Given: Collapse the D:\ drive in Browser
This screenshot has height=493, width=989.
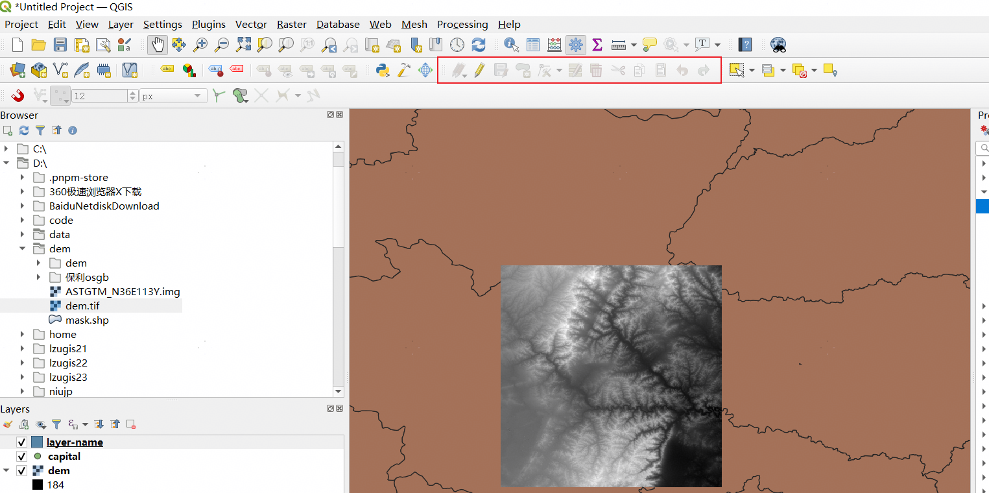Looking at the screenshot, I should click(x=6, y=163).
